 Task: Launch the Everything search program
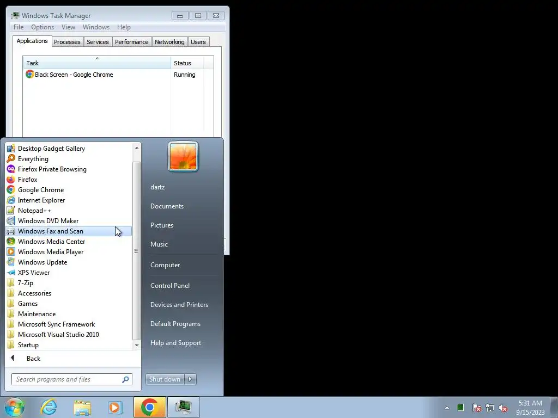(x=69, y=159)
